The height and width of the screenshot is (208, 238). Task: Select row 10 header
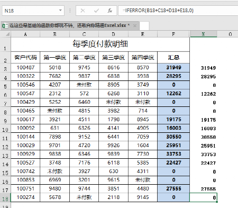pos(5,129)
